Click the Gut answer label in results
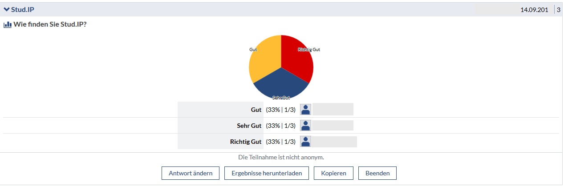 256,110
